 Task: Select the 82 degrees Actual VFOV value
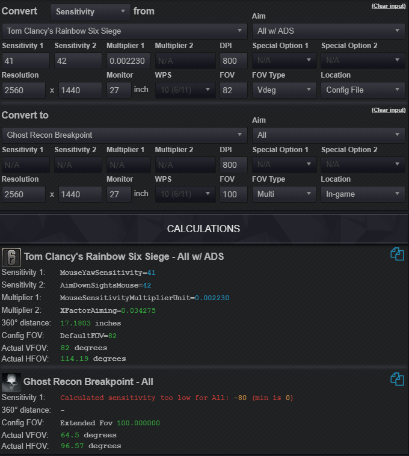84,348
